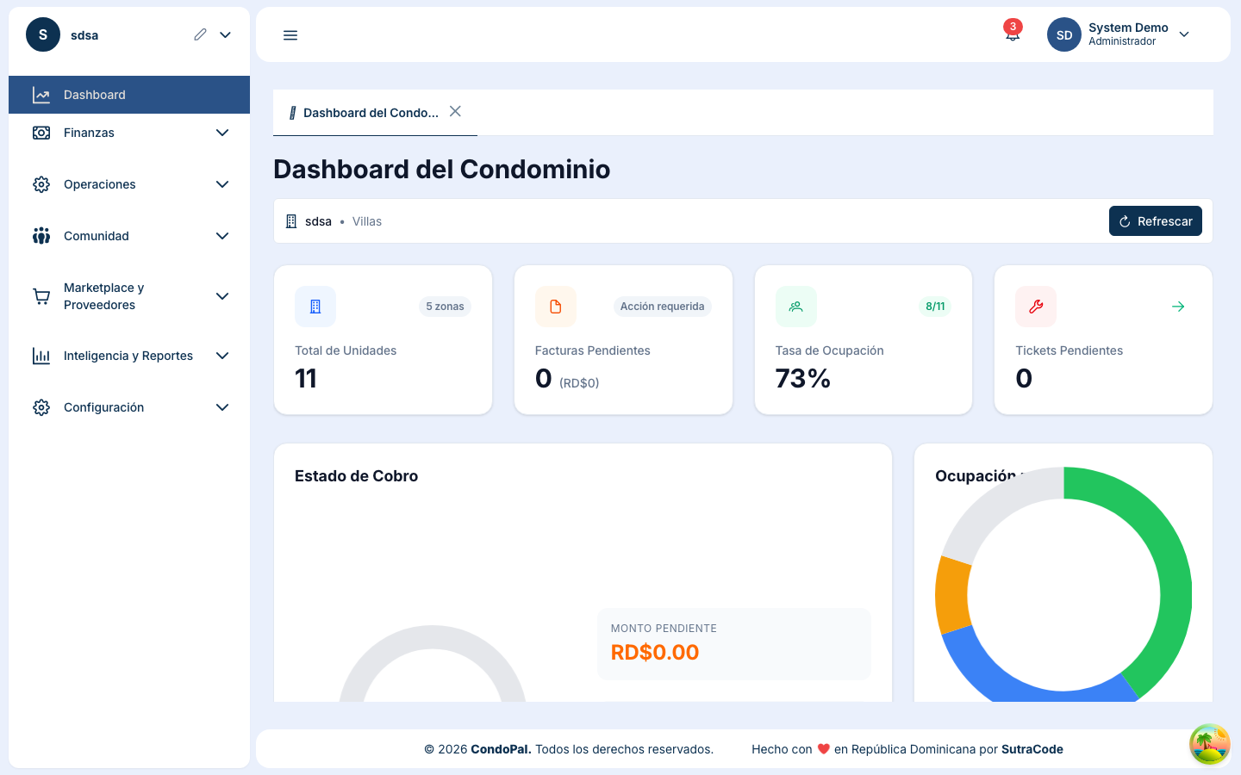Click the Operaciones gear icon

tap(41, 184)
